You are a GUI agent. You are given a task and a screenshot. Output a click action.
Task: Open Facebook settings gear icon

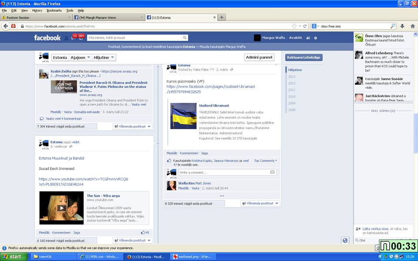316,38
